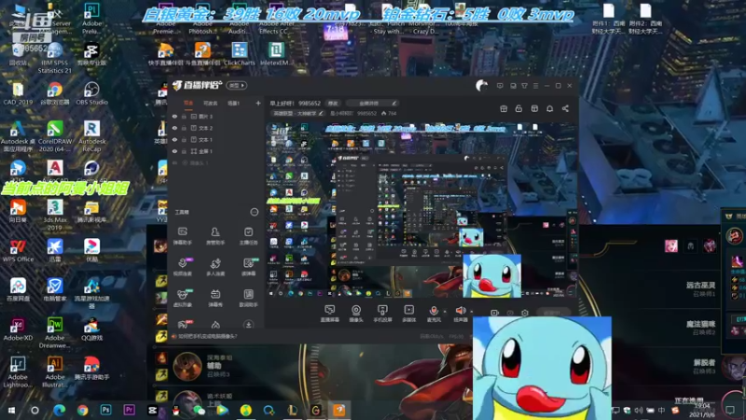The image size is (746, 420).
Task: Add a 手机投屏 phone cast source
Action: tap(382, 314)
